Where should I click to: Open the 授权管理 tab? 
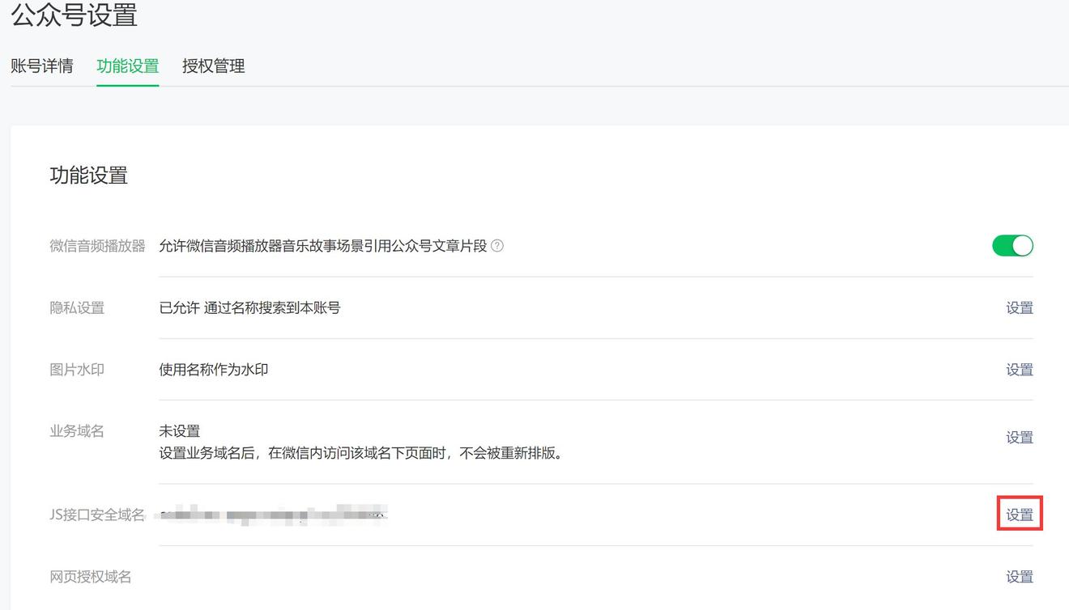tap(213, 66)
